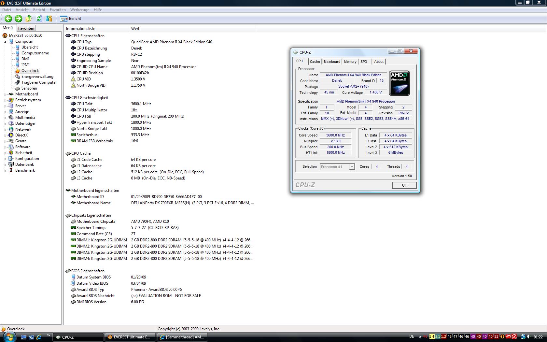547x342 pixels.
Task: Expand the Anzeige tree node
Action: (x=5, y=112)
